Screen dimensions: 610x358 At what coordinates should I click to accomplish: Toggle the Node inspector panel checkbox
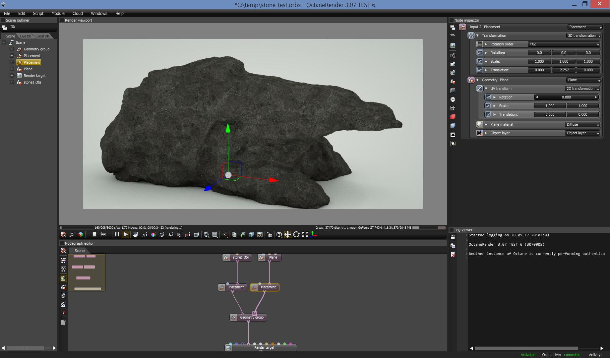(451, 20)
